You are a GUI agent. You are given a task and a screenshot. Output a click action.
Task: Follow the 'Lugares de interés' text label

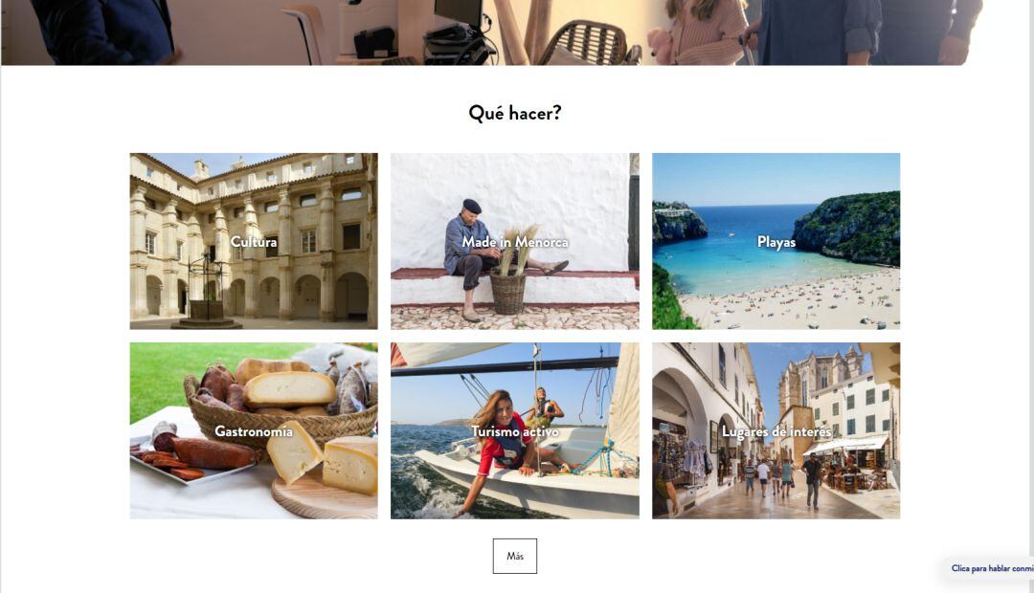click(x=776, y=431)
